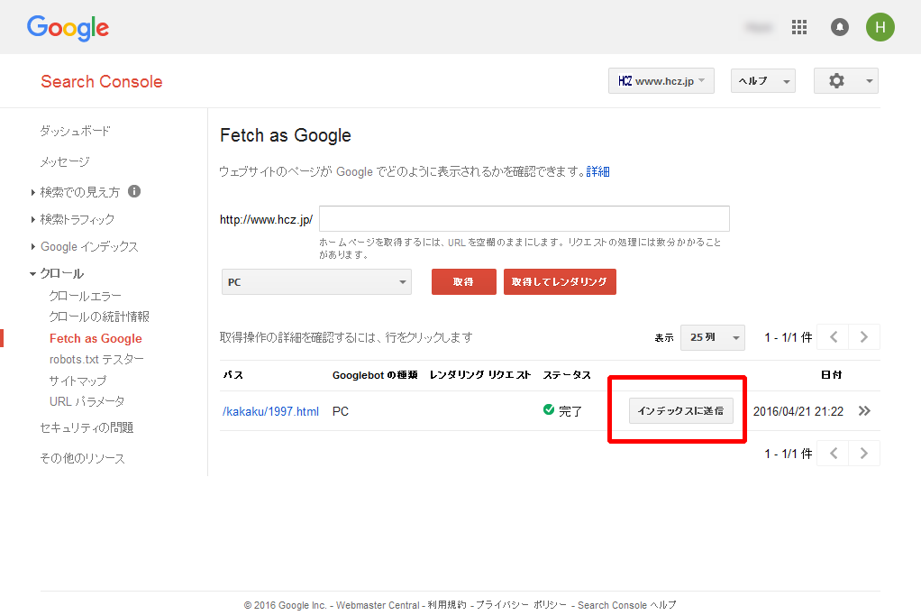Click the bottom next page arrow
This screenshot has height=615, width=921.
(x=864, y=454)
